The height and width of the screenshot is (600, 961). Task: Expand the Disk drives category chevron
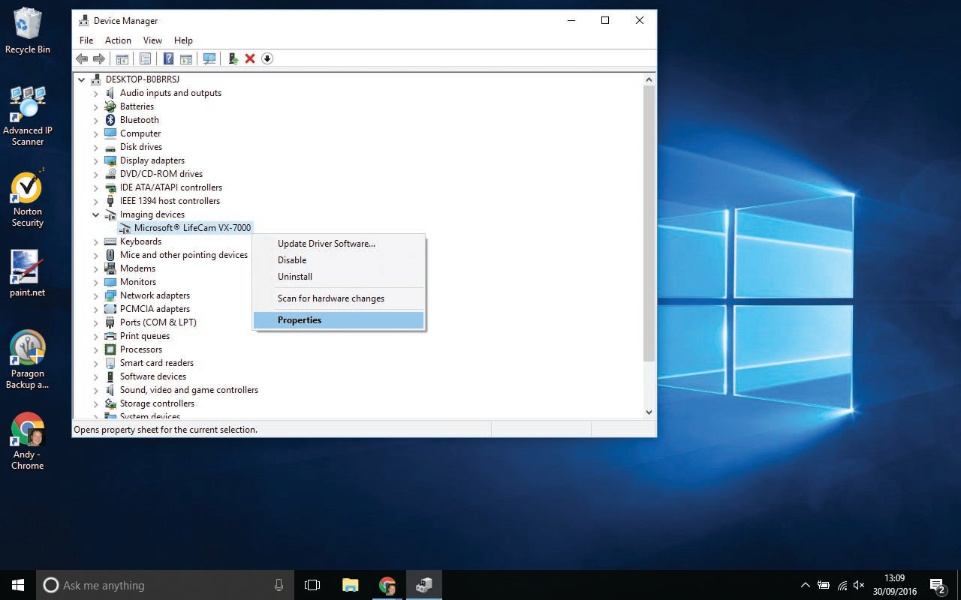pyautogui.click(x=96, y=147)
